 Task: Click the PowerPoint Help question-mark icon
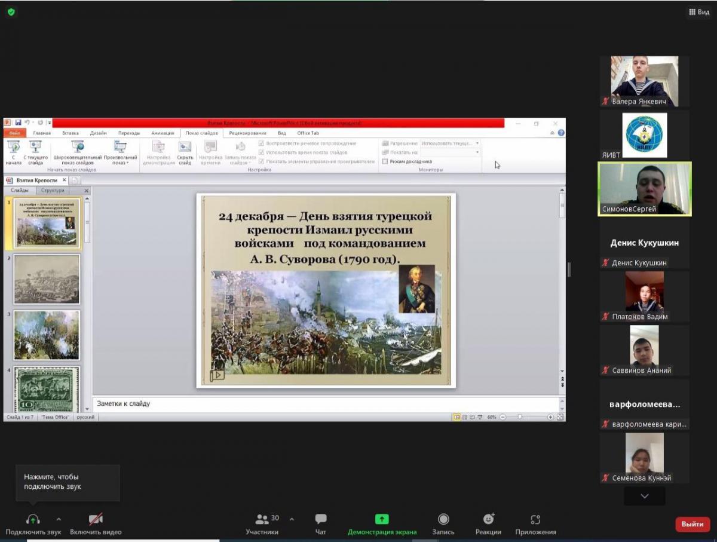(x=560, y=133)
